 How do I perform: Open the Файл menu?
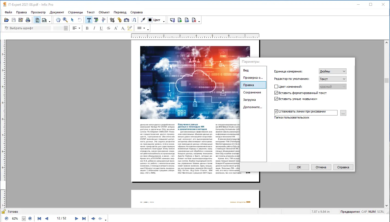point(8,12)
